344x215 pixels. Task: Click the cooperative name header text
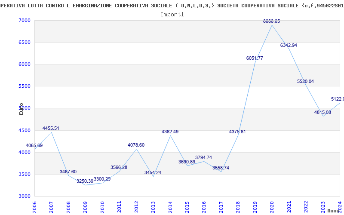pyautogui.click(x=172, y=6)
